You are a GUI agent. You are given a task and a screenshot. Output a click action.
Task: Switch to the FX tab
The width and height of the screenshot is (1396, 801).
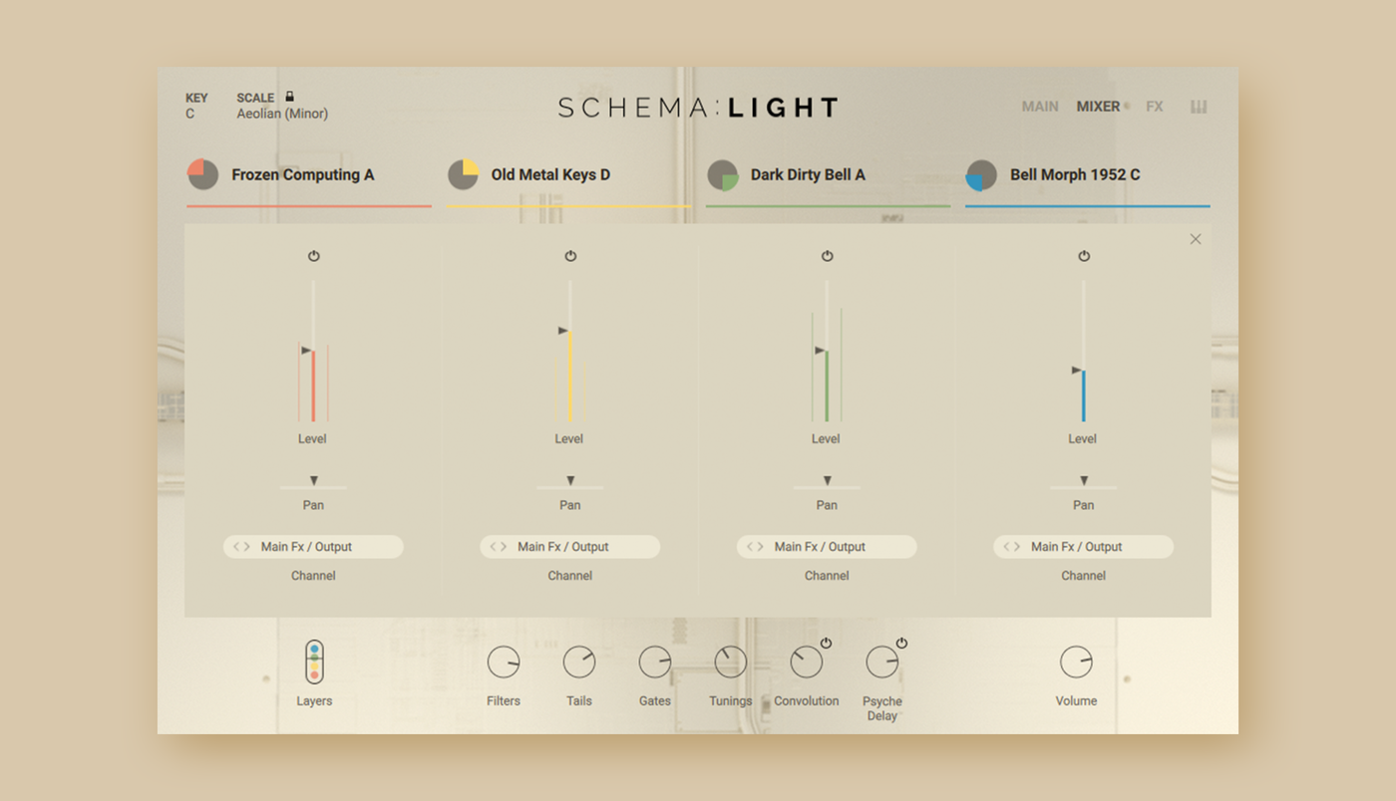1155,107
